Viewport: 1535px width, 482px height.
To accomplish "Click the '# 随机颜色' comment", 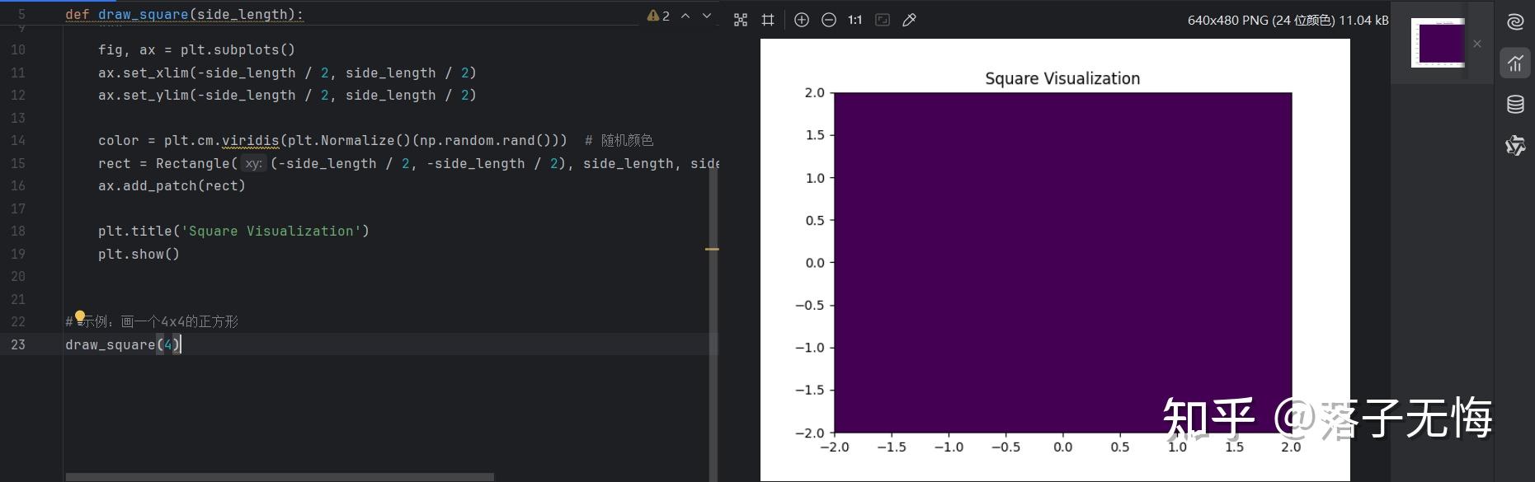I will tap(619, 141).
